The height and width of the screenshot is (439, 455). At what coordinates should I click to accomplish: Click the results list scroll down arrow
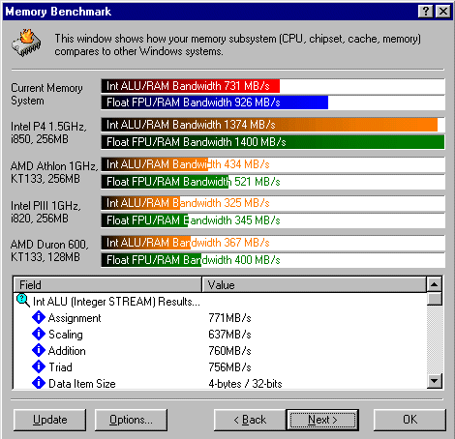(434, 381)
